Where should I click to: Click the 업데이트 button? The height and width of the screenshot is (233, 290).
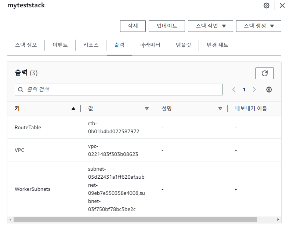(167, 26)
